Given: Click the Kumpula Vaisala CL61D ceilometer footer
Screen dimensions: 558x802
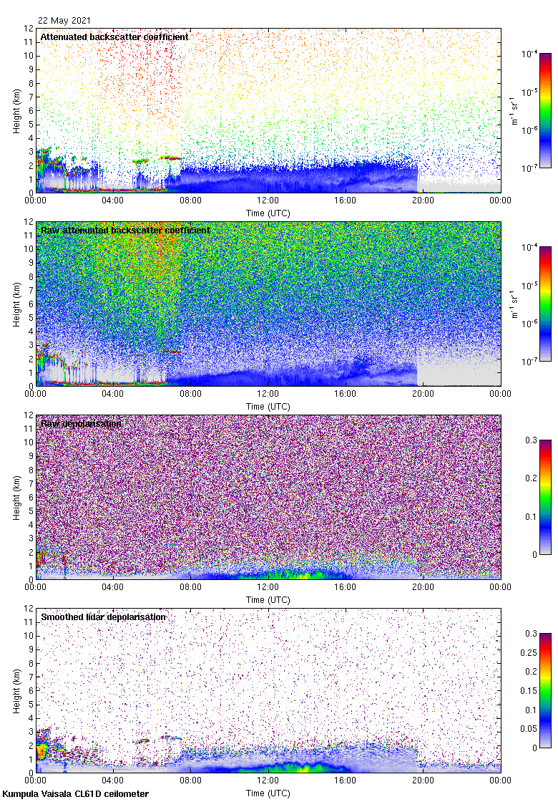Looking at the screenshot, I should [x=75, y=794].
